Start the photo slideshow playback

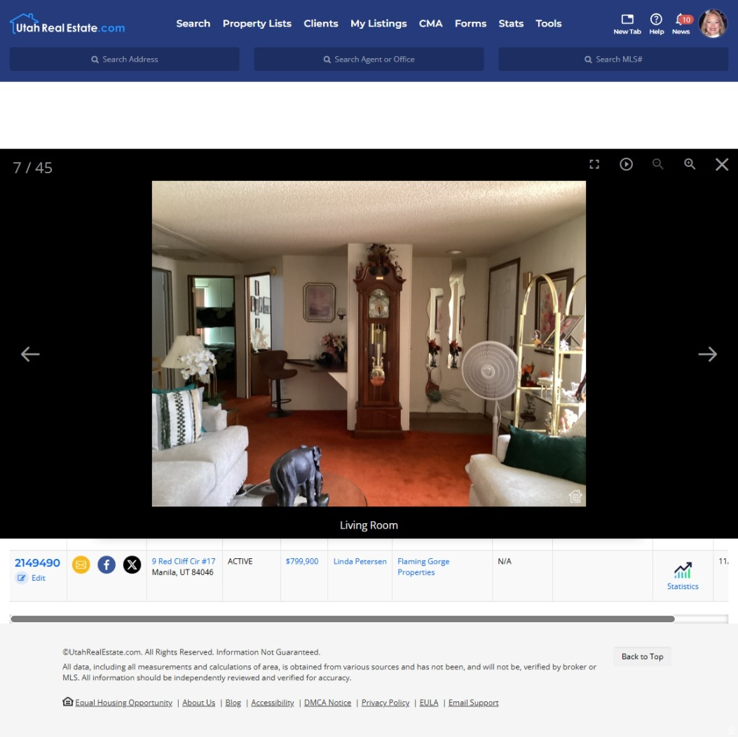point(626,163)
